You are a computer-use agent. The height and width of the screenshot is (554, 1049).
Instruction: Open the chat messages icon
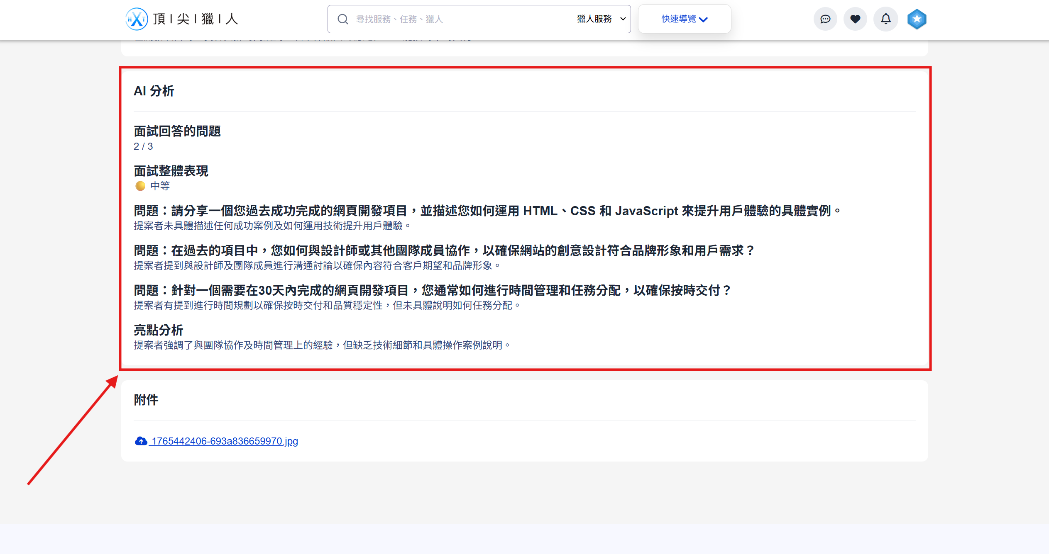[825, 19]
